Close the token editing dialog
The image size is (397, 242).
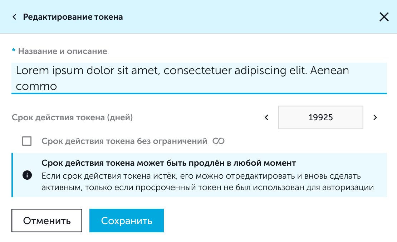pos(384,17)
